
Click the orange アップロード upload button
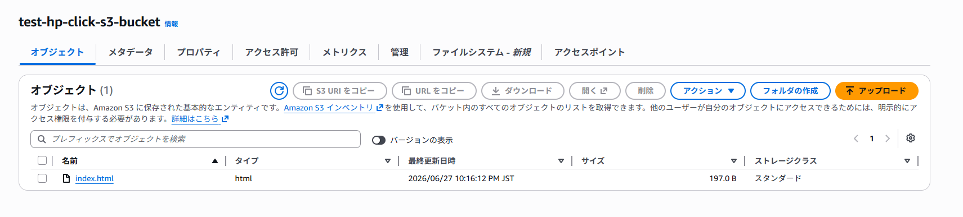point(877,91)
